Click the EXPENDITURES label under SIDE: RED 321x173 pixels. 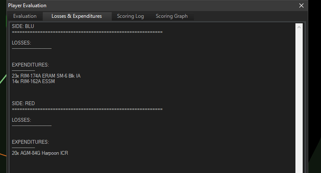click(x=30, y=142)
